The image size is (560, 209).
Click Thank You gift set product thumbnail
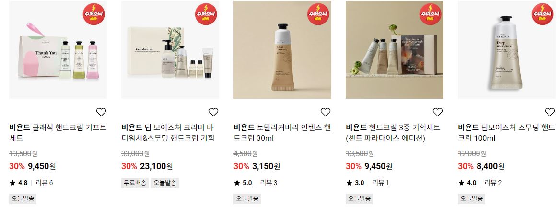(x=58, y=50)
